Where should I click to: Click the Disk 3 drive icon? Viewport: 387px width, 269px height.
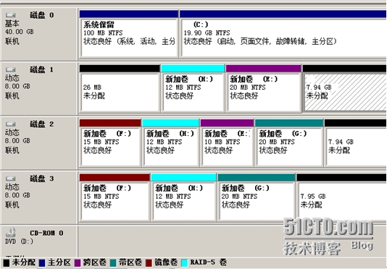point(11,179)
